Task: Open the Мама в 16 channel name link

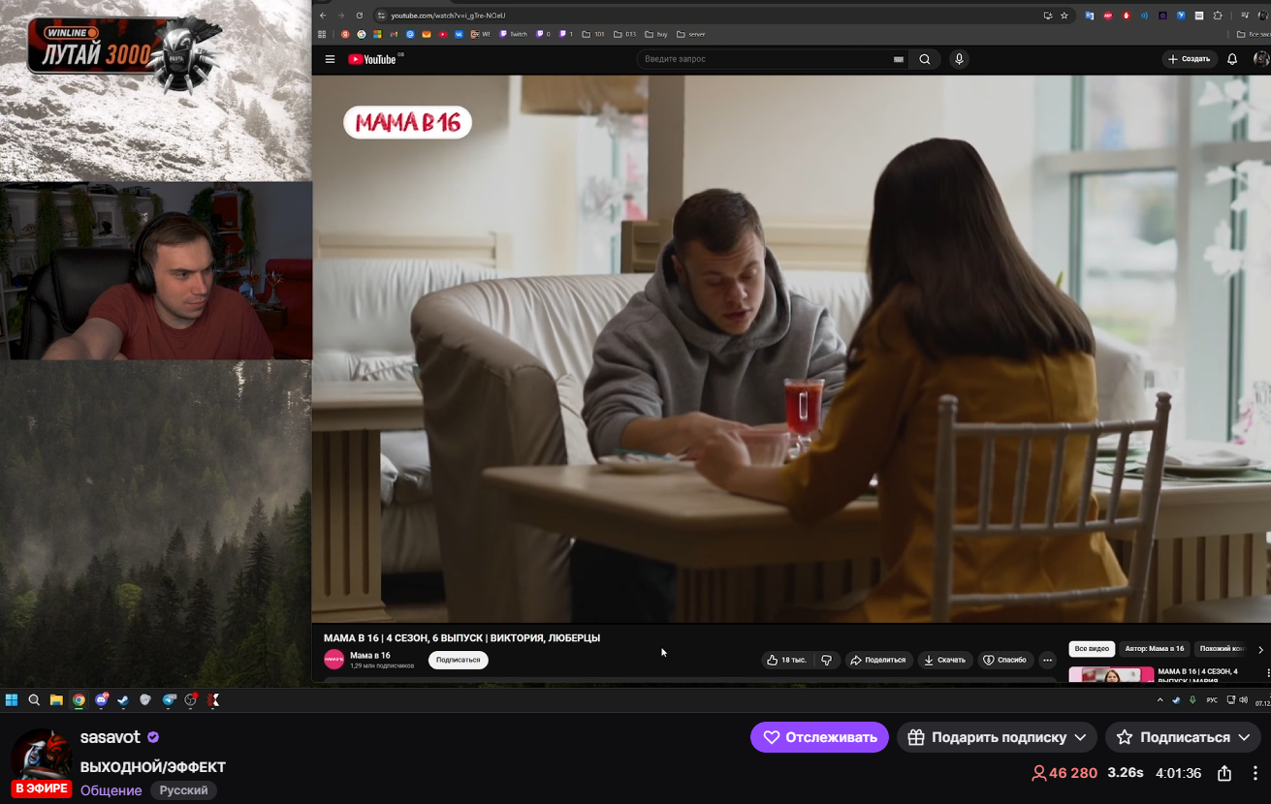Action: 369,656
